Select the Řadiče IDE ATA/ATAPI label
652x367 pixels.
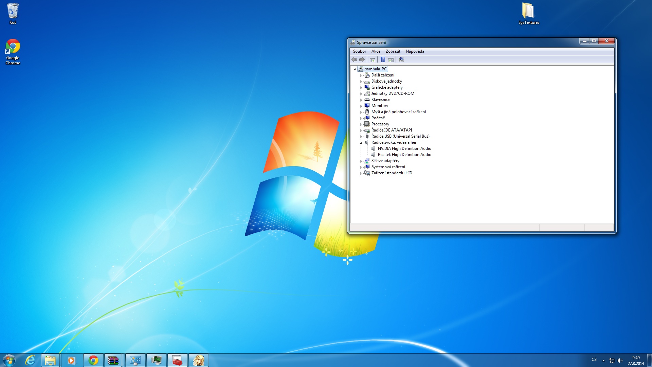392,130
